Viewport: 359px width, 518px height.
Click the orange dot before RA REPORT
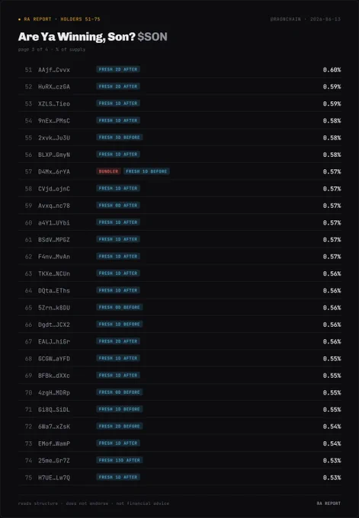click(20, 19)
